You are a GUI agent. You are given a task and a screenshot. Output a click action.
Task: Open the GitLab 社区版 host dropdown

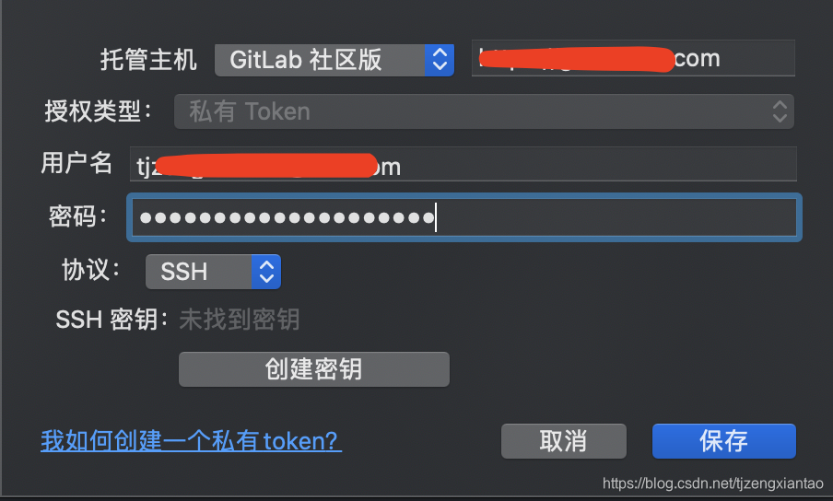(334, 60)
